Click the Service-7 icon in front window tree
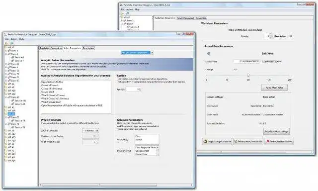 pyautogui.click(x=13, y=61)
